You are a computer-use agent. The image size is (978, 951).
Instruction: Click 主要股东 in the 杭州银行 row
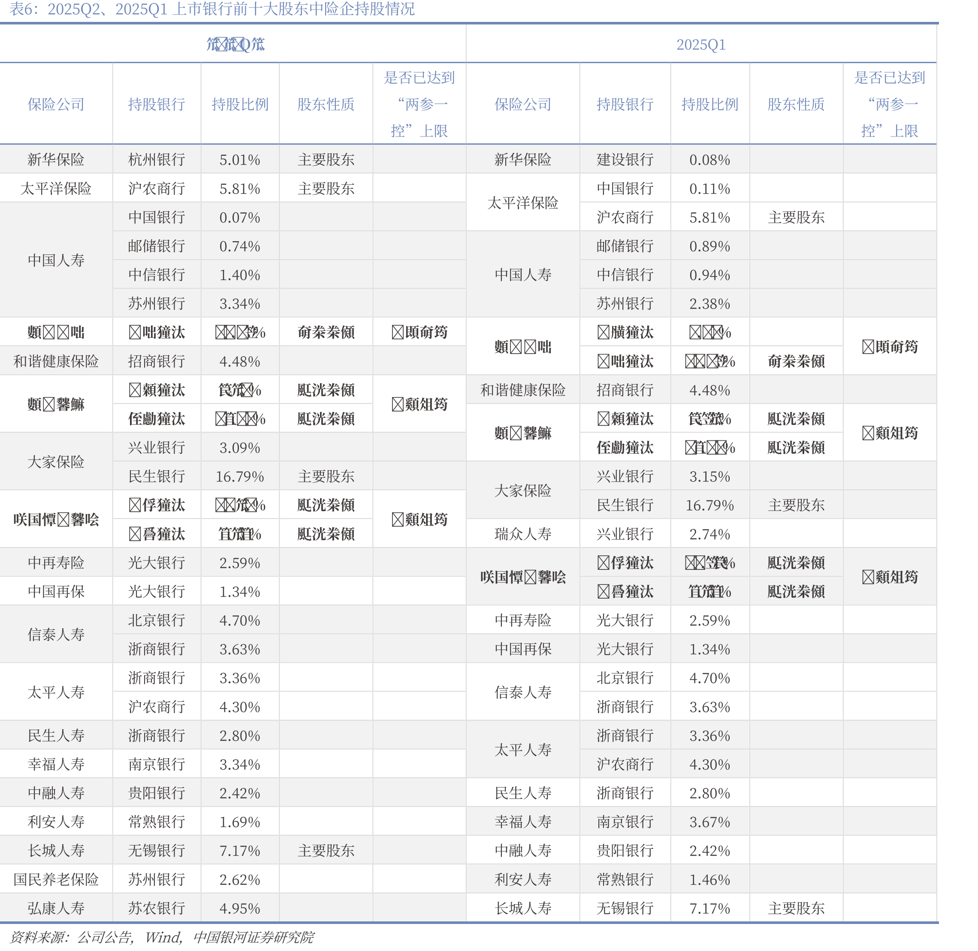pos(326,160)
